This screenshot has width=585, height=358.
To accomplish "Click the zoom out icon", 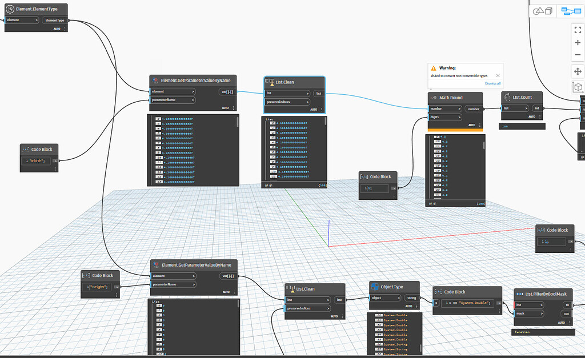I will (x=578, y=54).
